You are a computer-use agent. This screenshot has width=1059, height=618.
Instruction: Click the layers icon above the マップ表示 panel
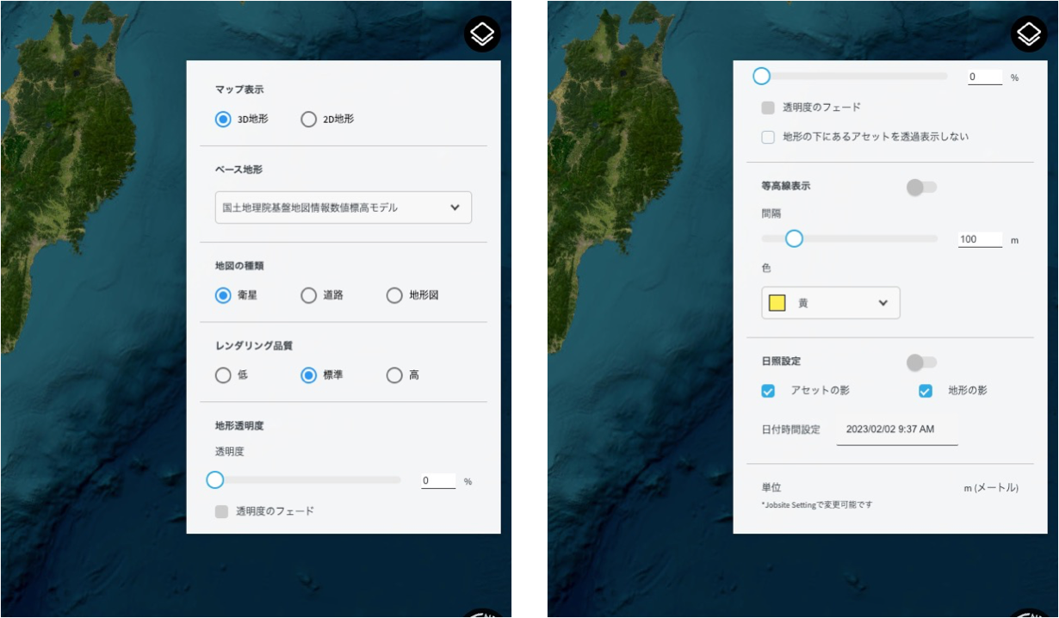point(482,34)
